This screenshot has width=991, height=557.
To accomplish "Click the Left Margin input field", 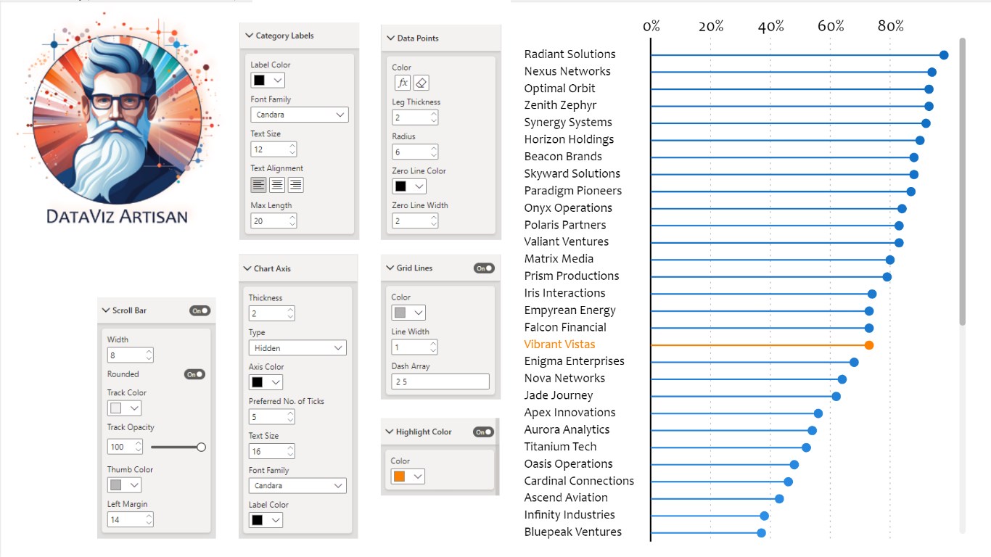I will [x=131, y=520].
